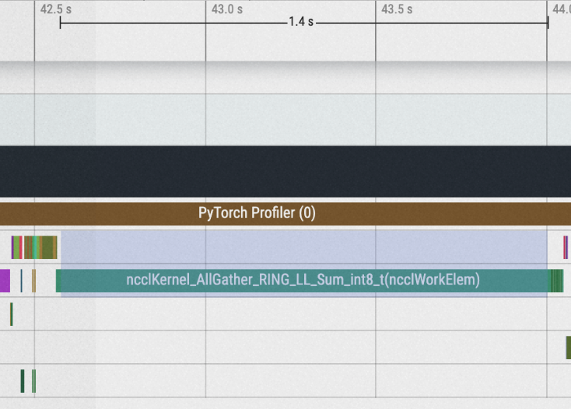571x409 pixels.
Task: Click the dark overview bar above PyTorch Profiler
Action: coord(285,172)
